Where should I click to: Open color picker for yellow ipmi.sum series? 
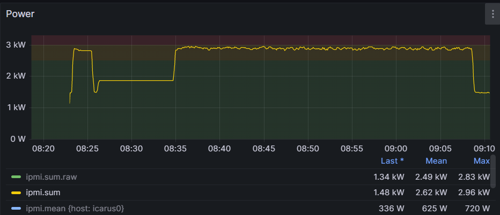16,193
